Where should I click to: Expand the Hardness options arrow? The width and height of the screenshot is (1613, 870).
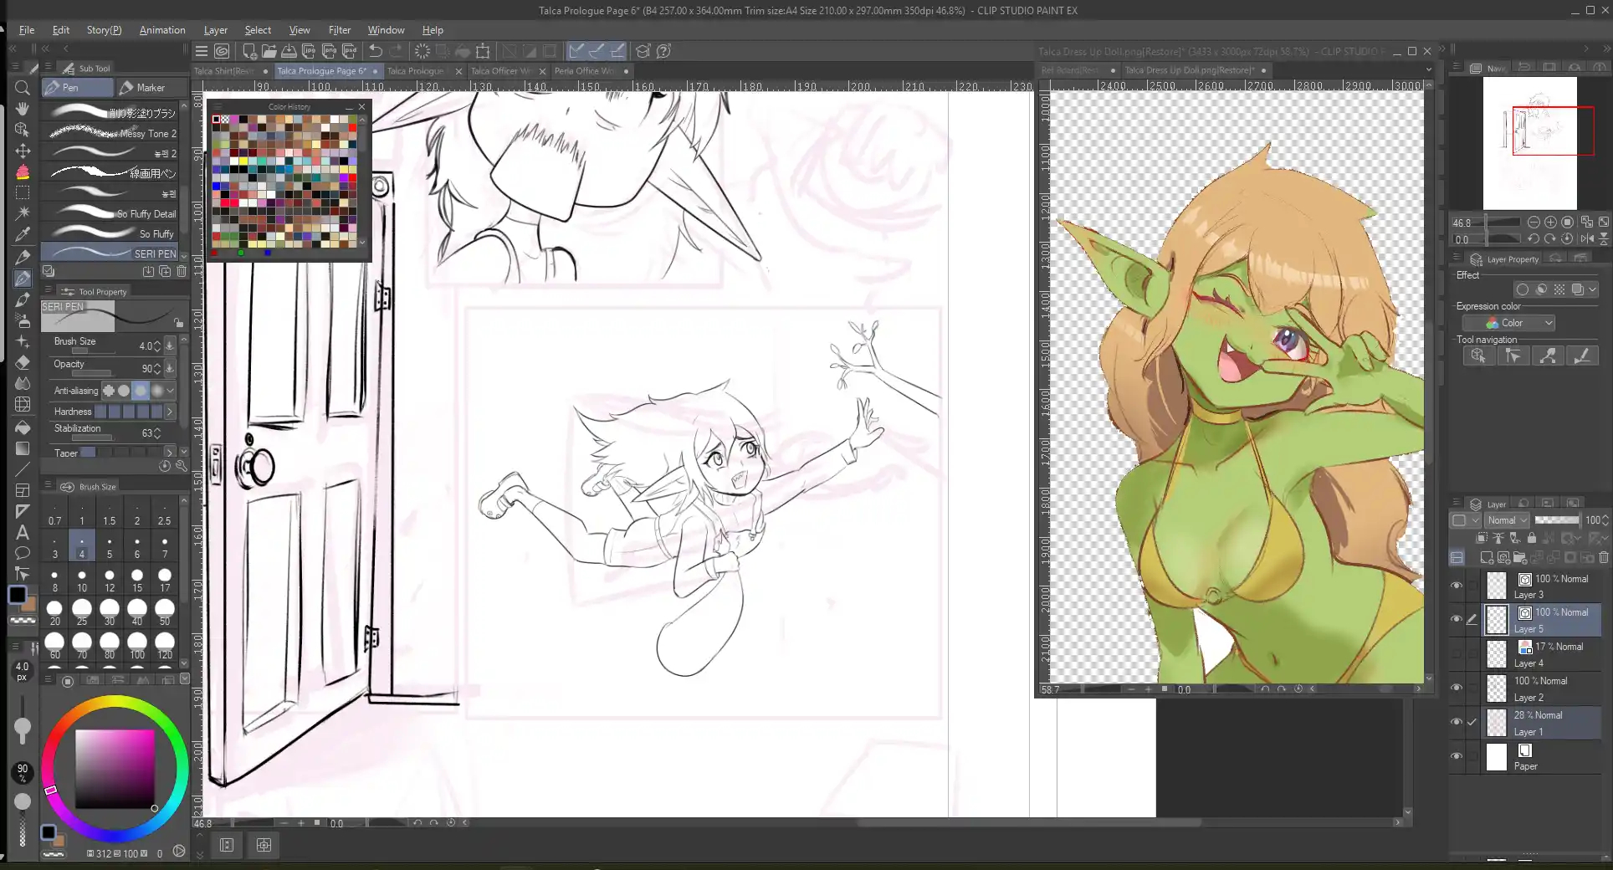coord(170,412)
